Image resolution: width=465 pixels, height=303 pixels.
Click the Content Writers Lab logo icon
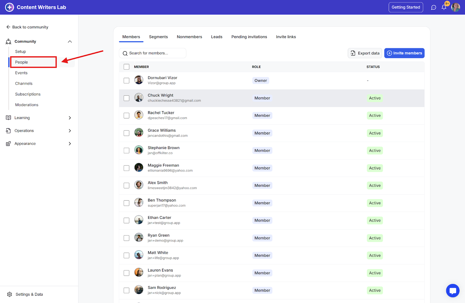pos(10,7)
